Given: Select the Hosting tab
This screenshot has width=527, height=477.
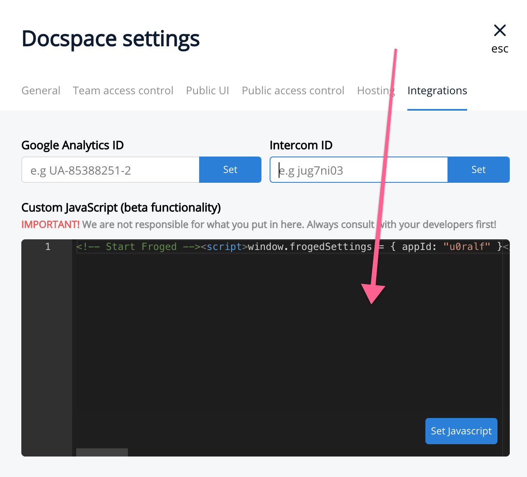Looking at the screenshot, I should [x=376, y=91].
